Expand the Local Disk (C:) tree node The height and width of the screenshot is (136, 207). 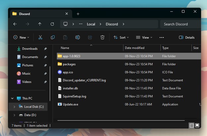[14, 107]
